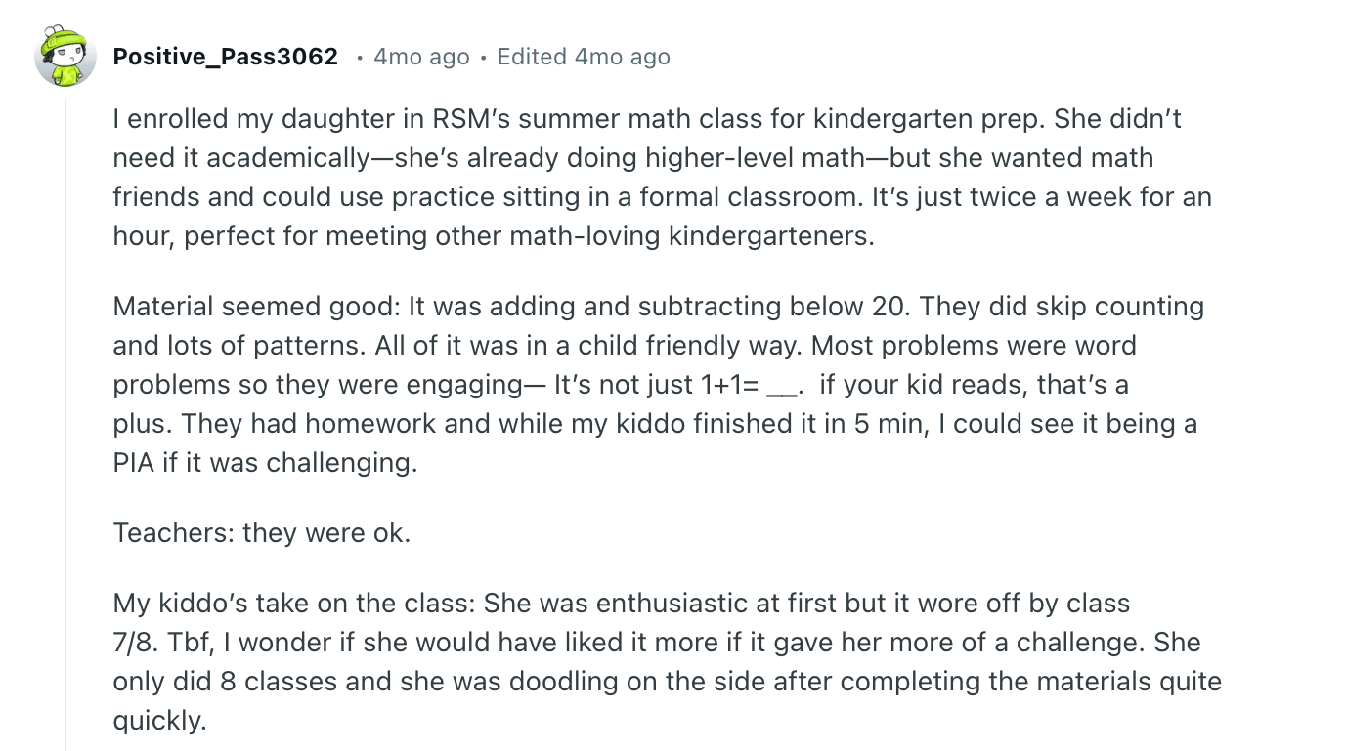Open the Positive_Pass3062 profile link
This screenshot has width=1345, height=751.
(226, 57)
